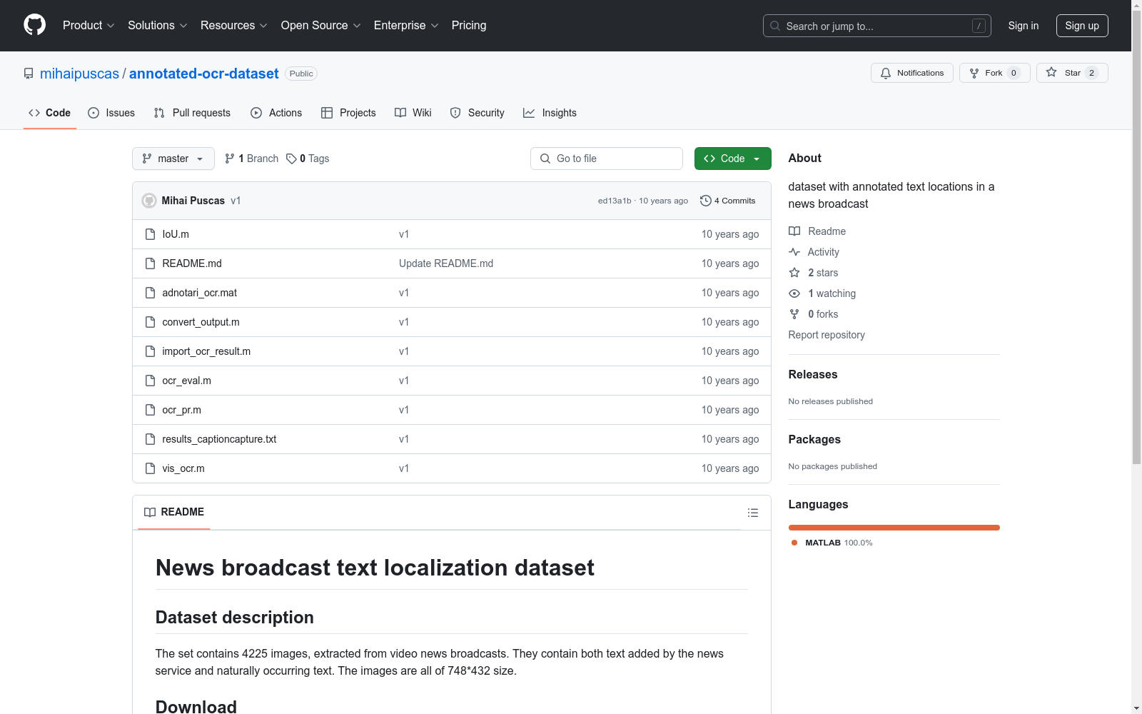Viewport: 1142px width, 714px height.
Task: Click the repository icon beside mihaipuscas
Action: pos(29,74)
